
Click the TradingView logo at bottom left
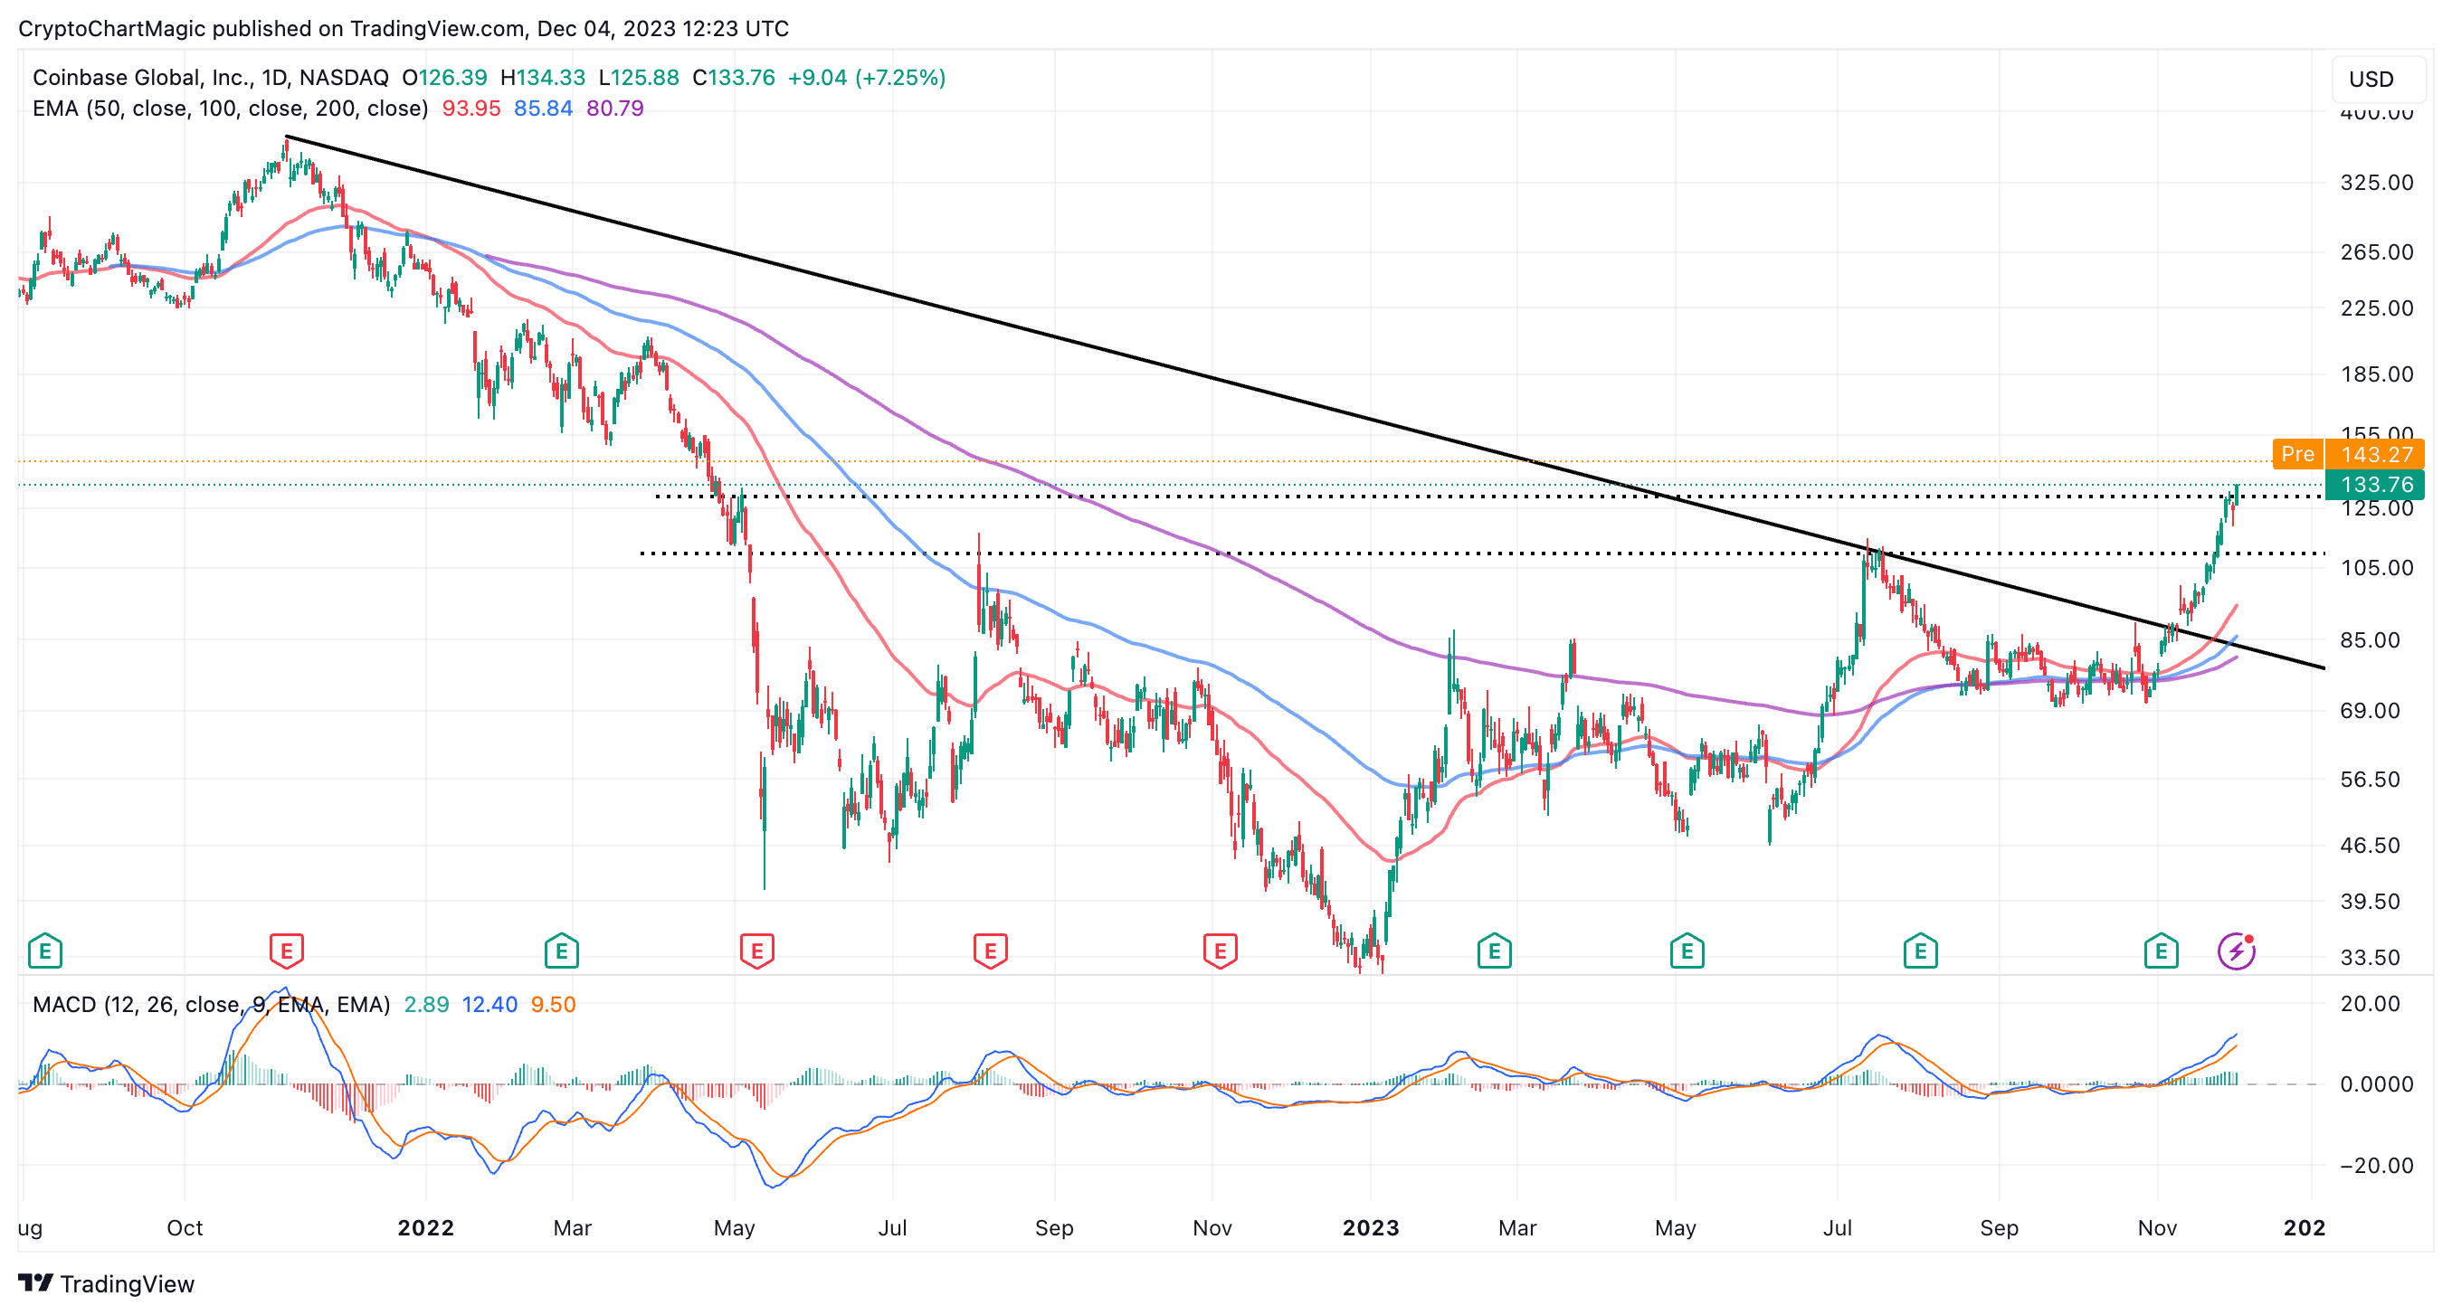[107, 1283]
